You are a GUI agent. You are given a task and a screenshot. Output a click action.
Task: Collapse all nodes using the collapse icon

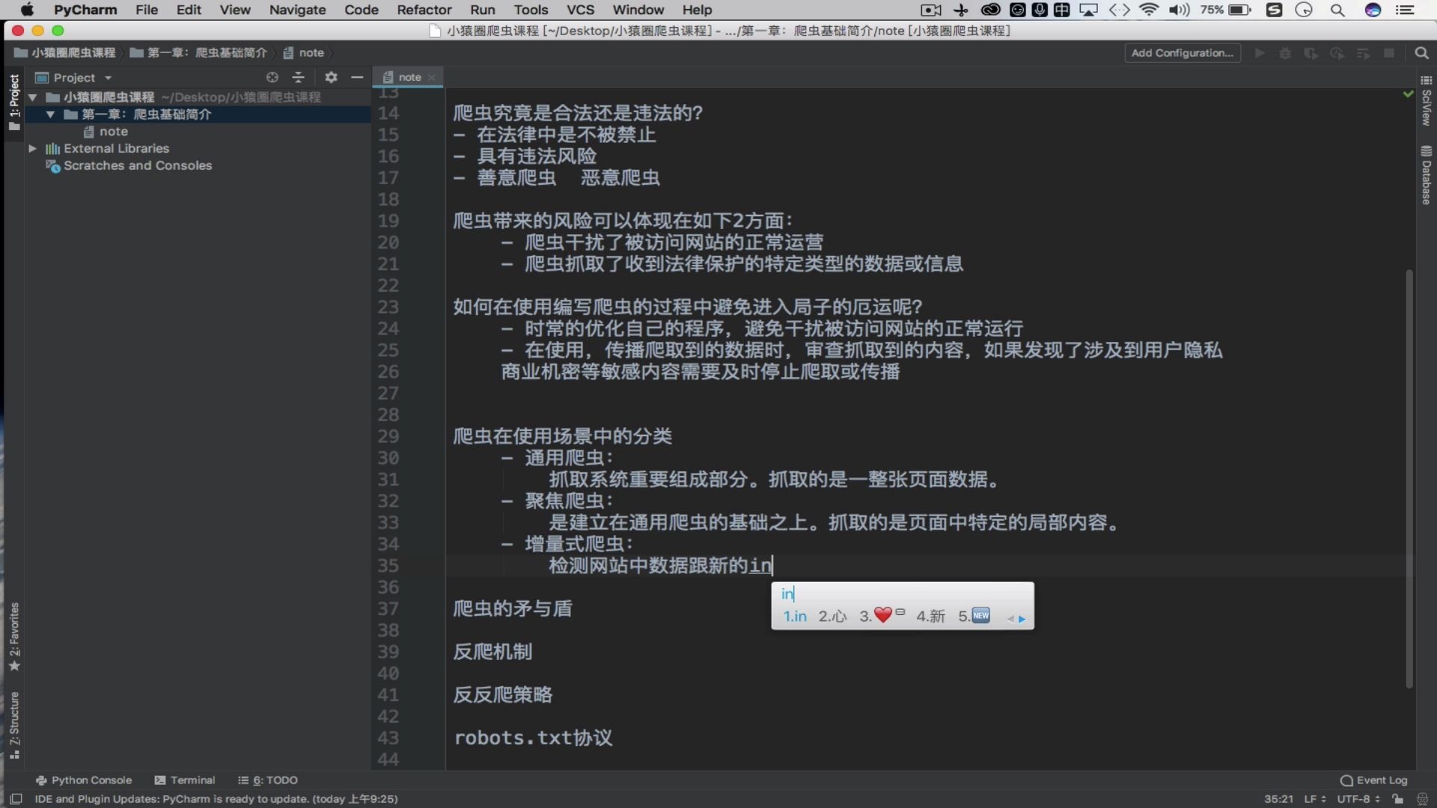pyautogui.click(x=297, y=77)
